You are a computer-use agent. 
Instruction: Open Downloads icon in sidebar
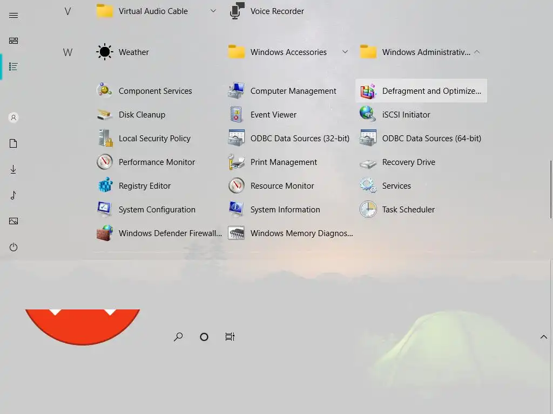(14, 169)
